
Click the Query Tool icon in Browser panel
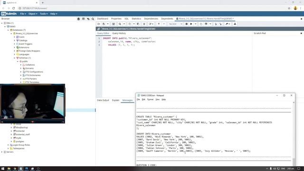[78, 19]
